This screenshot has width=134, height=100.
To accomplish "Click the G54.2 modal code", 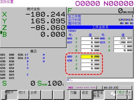I will [22, 58].
